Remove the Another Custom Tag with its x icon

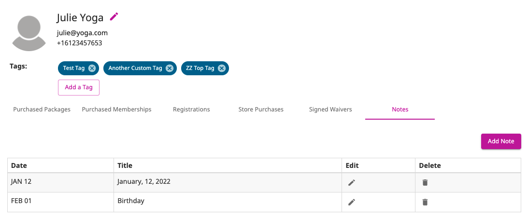pyautogui.click(x=170, y=69)
